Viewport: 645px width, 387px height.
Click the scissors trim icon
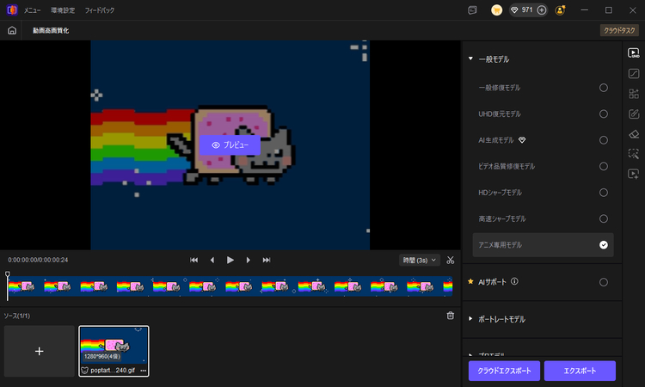pos(450,260)
